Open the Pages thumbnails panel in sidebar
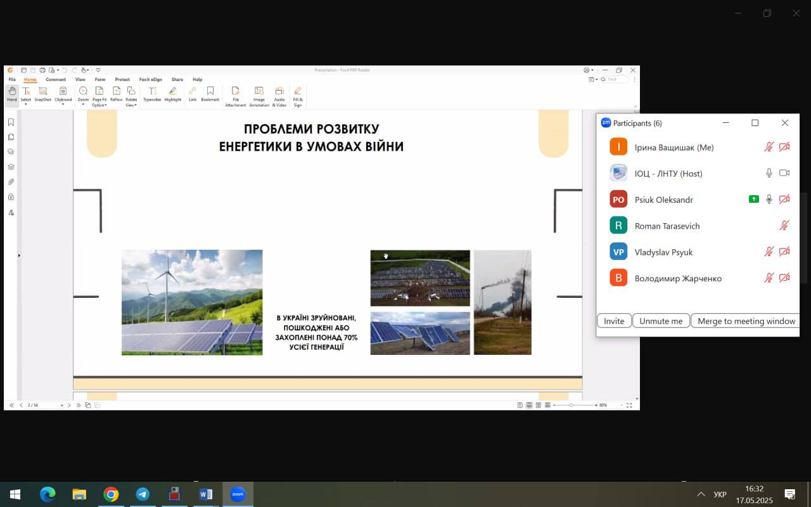The image size is (811, 507). point(11,137)
